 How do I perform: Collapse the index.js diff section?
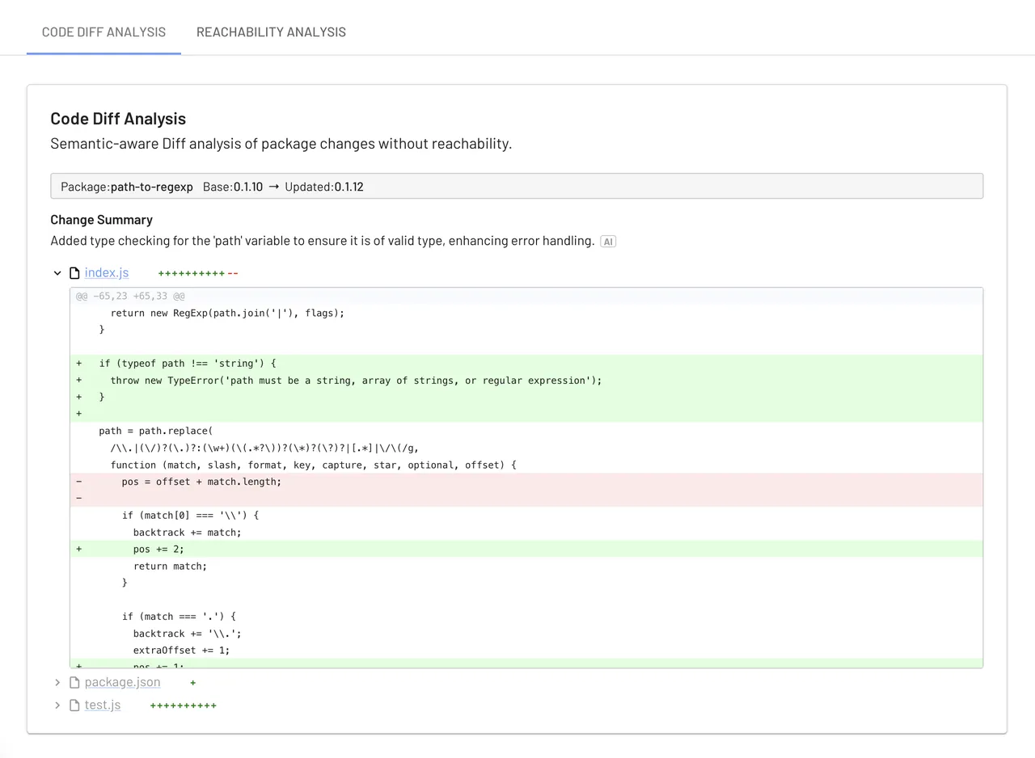click(x=57, y=273)
